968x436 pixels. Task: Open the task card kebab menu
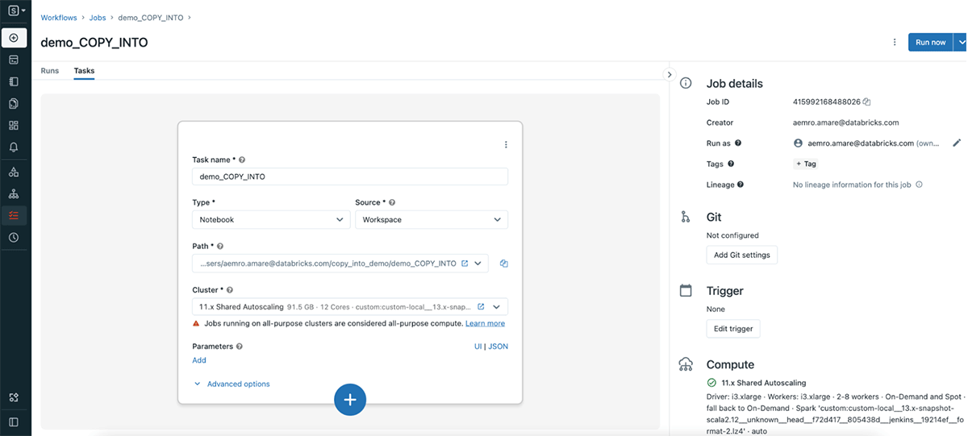pyautogui.click(x=506, y=145)
